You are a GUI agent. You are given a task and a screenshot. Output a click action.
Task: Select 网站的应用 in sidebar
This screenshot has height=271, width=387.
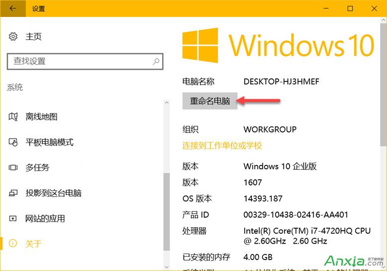45,218
